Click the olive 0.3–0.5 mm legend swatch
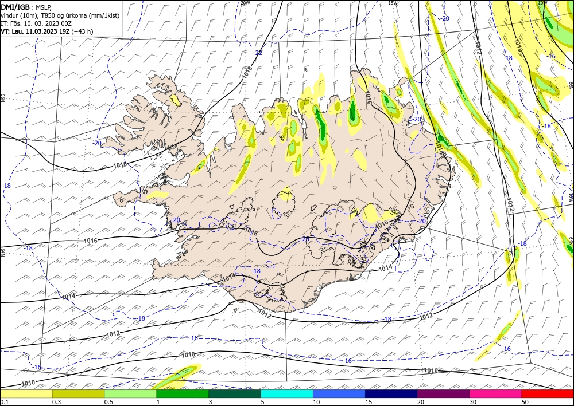This screenshot has width=574, height=406. 78,393
